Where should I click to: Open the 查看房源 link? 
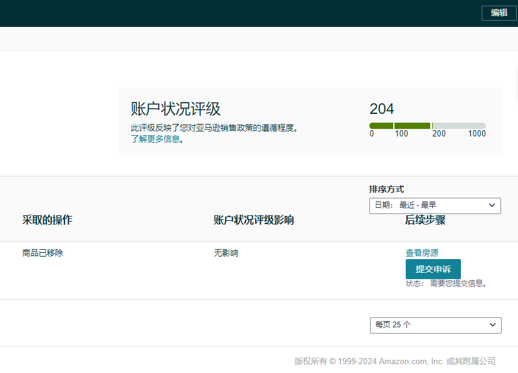421,253
